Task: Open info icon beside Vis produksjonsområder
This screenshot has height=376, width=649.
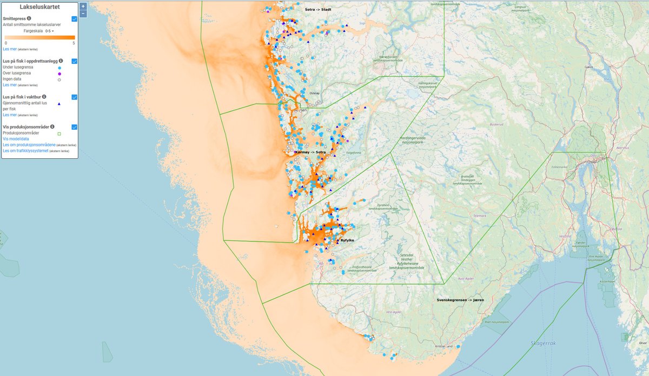Action: pos(52,126)
